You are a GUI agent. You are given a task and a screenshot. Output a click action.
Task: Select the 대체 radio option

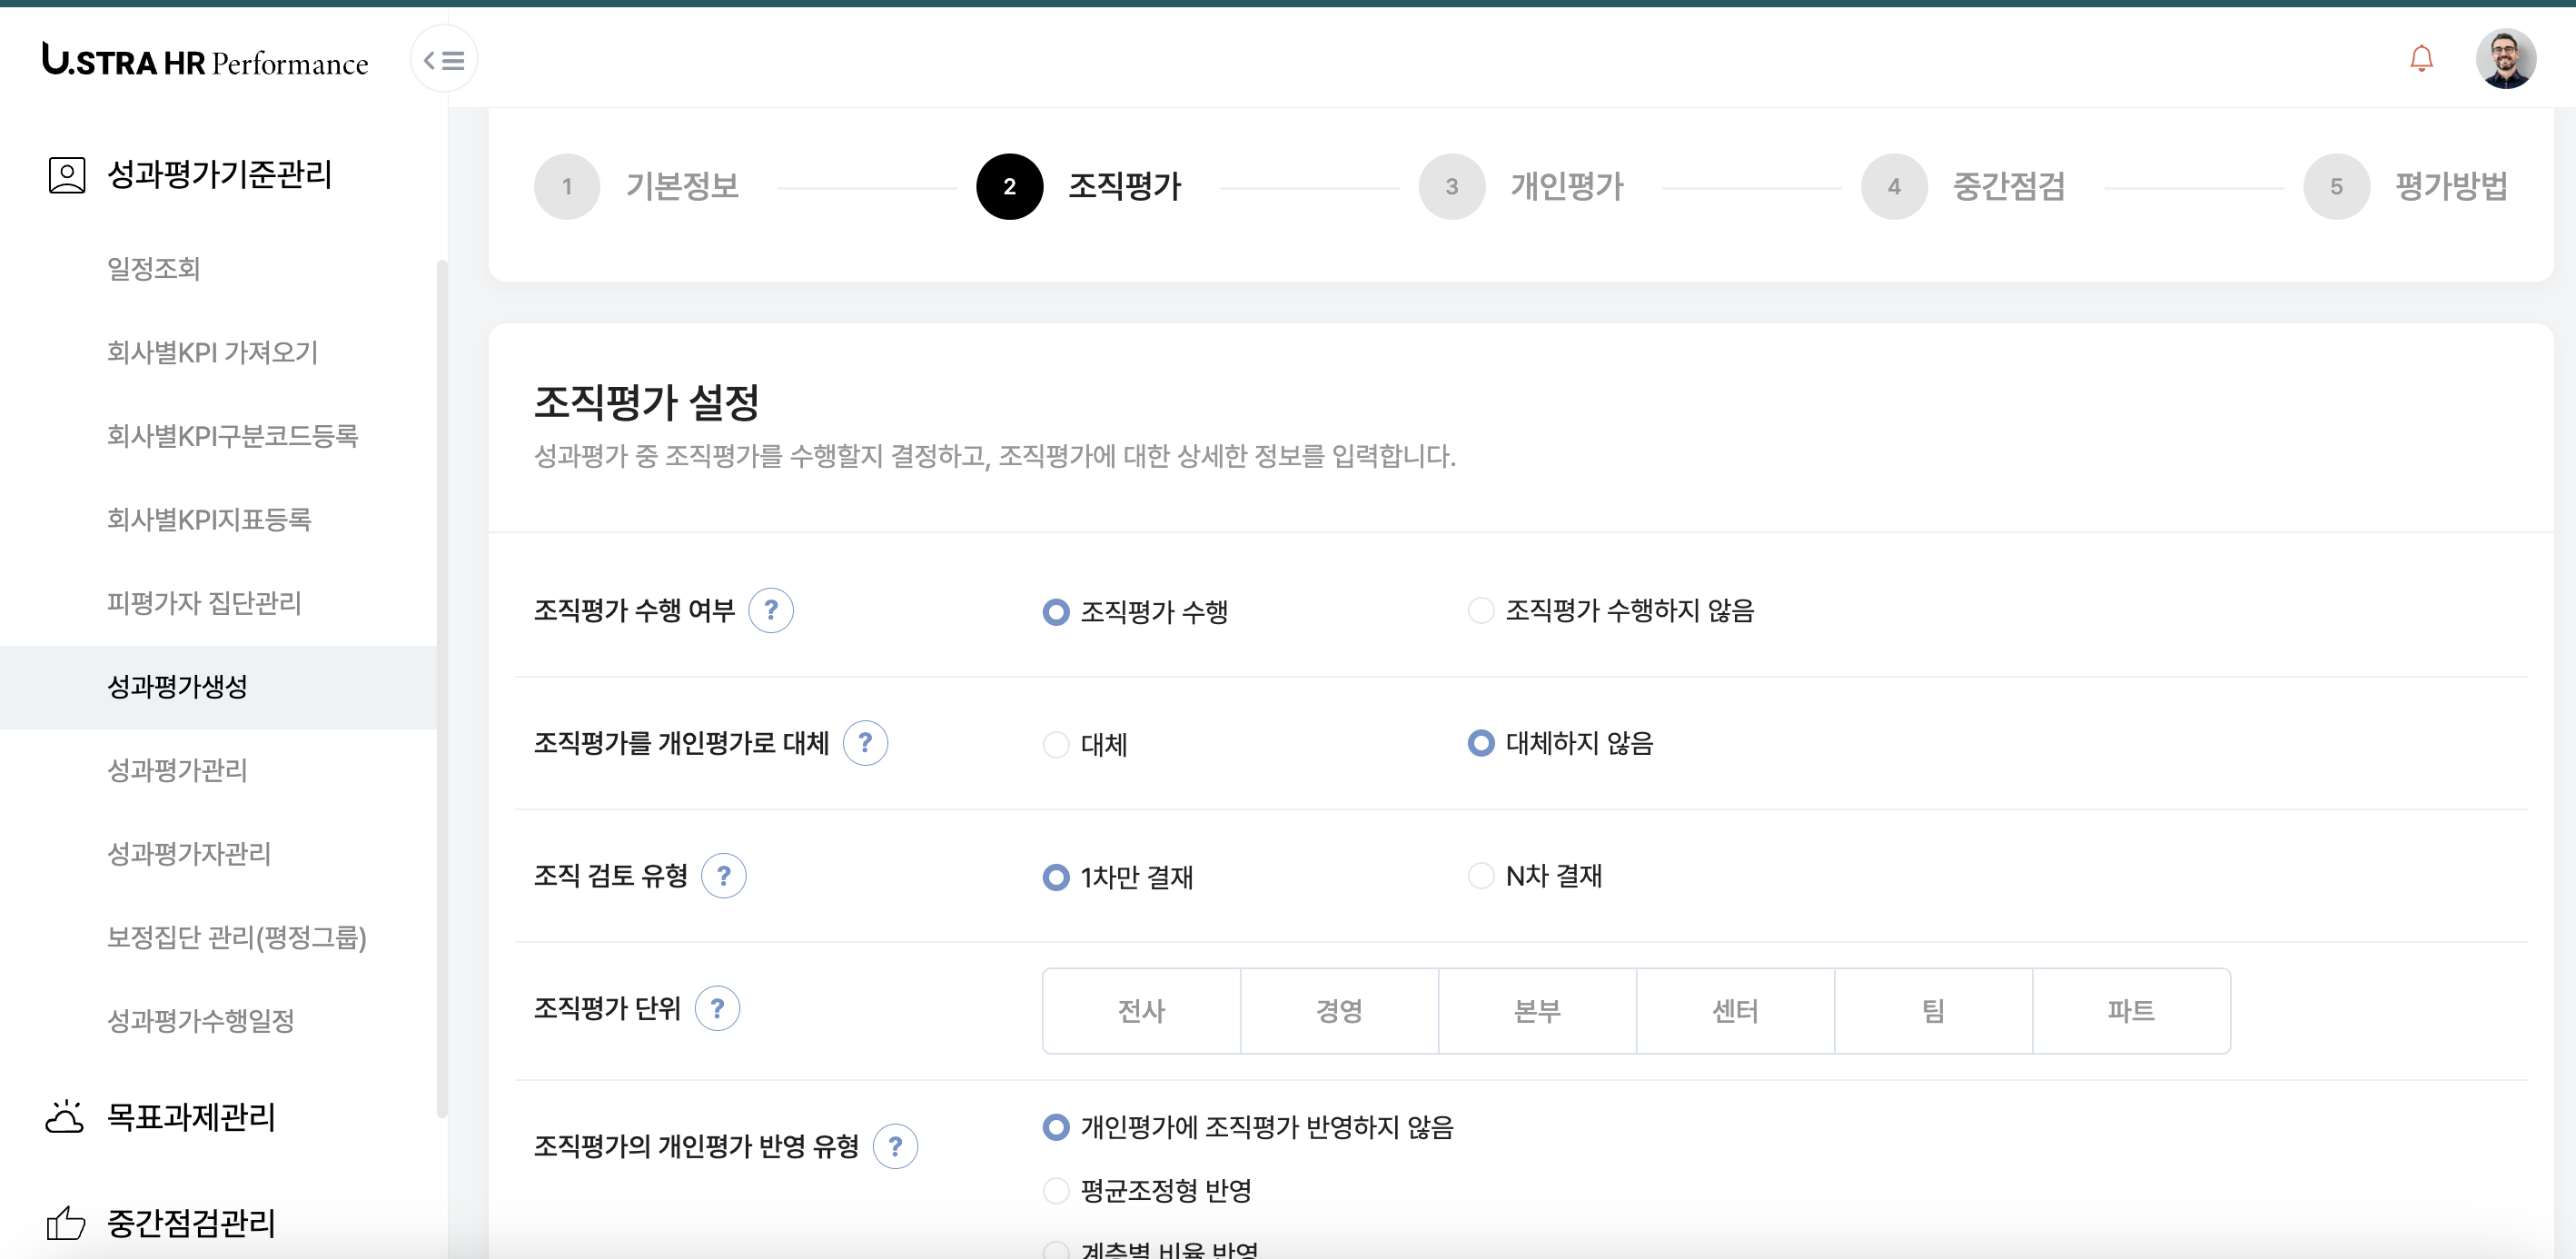point(1056,744)
